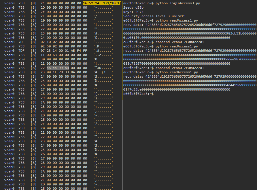This screenshot has width=257, height=190.
Task: Click the highlighted bytes 4A 44 99 AD
Action: click(58, 68)
